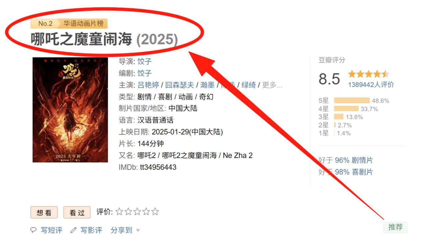The image size is (427, 251).
Task: Expand the full cast with 更多...
Action: tap(272, 85)
